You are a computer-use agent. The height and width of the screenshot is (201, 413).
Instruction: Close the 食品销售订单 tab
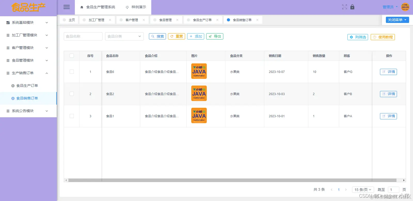point(257,20)
